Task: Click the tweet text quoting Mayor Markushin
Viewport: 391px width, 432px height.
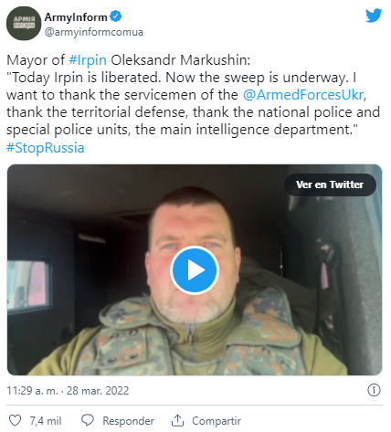Action: 194,103
